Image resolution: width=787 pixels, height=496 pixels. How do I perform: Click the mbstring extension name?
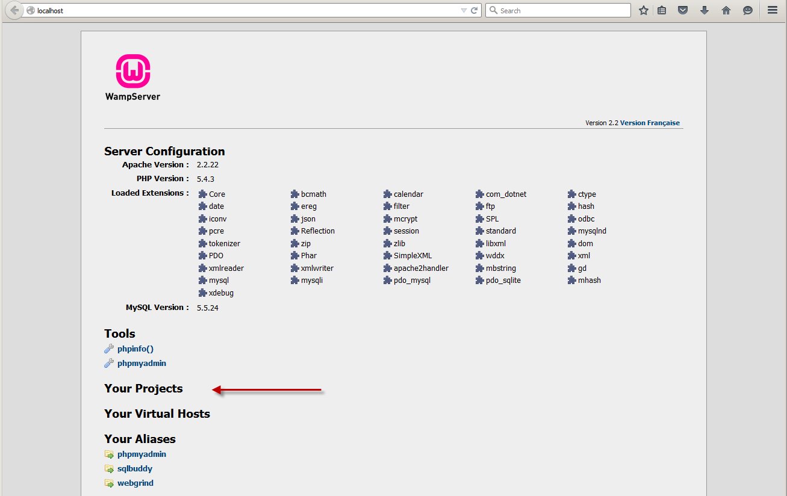pos(501,268)
